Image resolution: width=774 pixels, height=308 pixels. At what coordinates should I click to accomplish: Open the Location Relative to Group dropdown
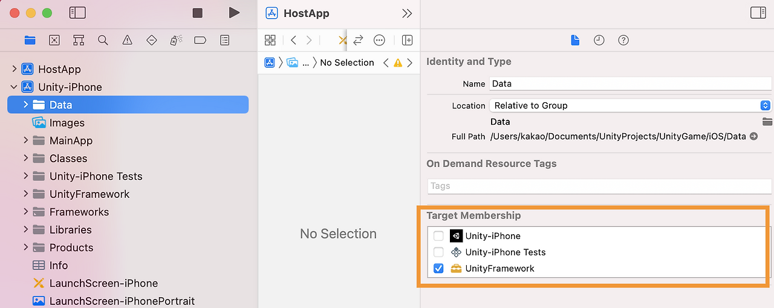[x=630, y=105]
